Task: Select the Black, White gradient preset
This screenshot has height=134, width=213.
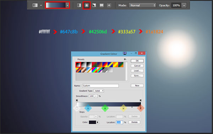Action: click(x=89, y=65)
